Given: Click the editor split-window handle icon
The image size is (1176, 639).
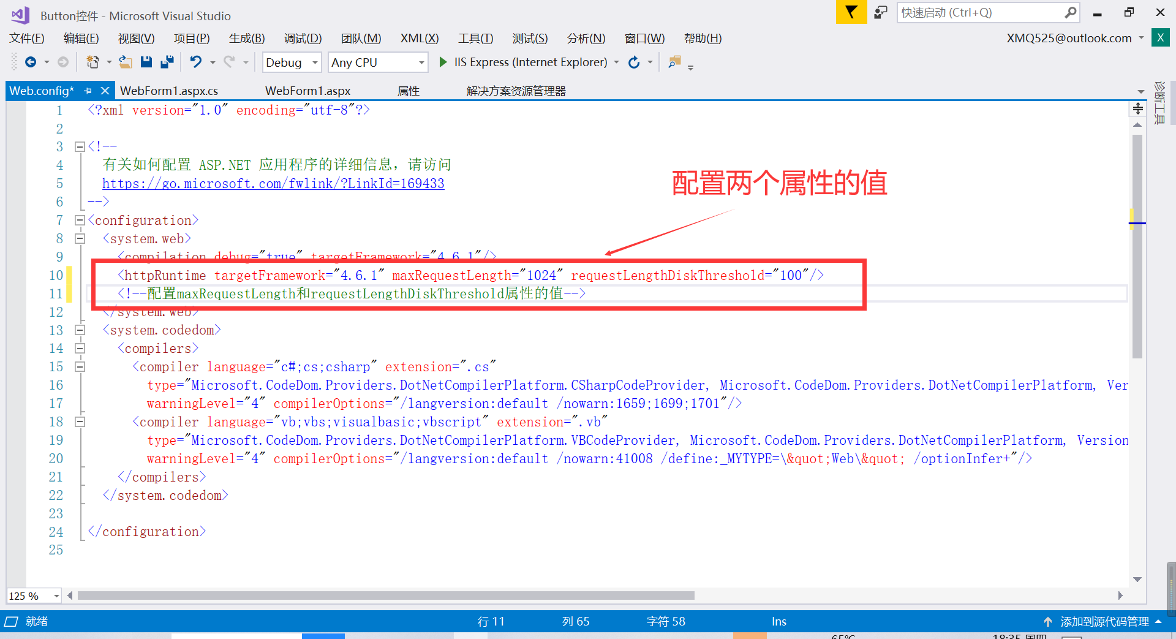Looking at the screenshot, I should (1137, 109).
